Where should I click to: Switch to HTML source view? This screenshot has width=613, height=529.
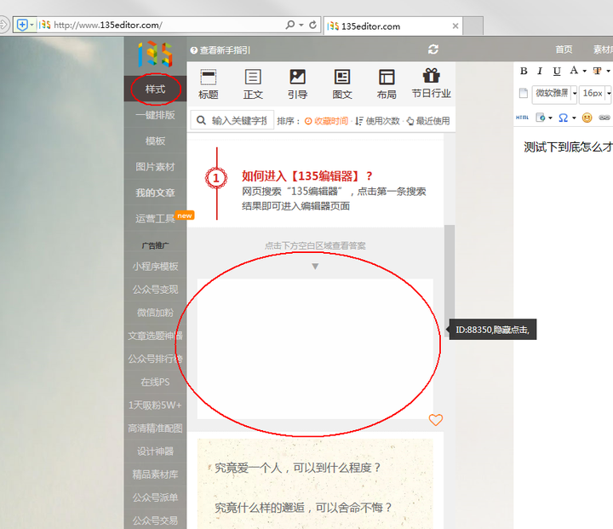point(522,118)
